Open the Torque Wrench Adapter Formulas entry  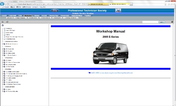click(15, 37)
